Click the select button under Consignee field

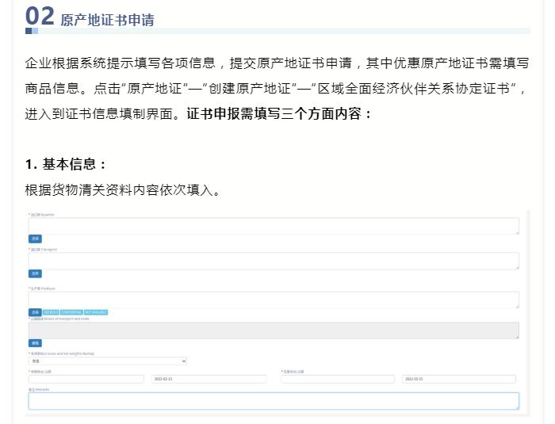click(35, 273)
